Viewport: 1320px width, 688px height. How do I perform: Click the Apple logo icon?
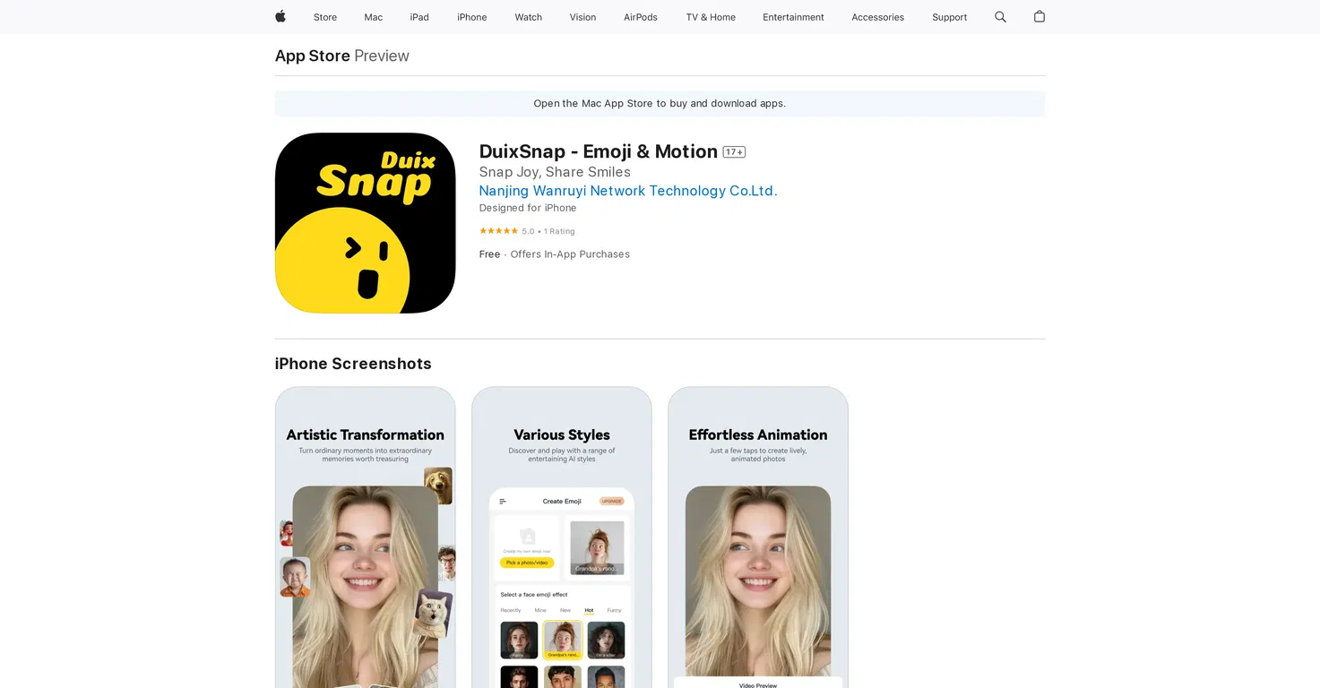pos(280,16)
